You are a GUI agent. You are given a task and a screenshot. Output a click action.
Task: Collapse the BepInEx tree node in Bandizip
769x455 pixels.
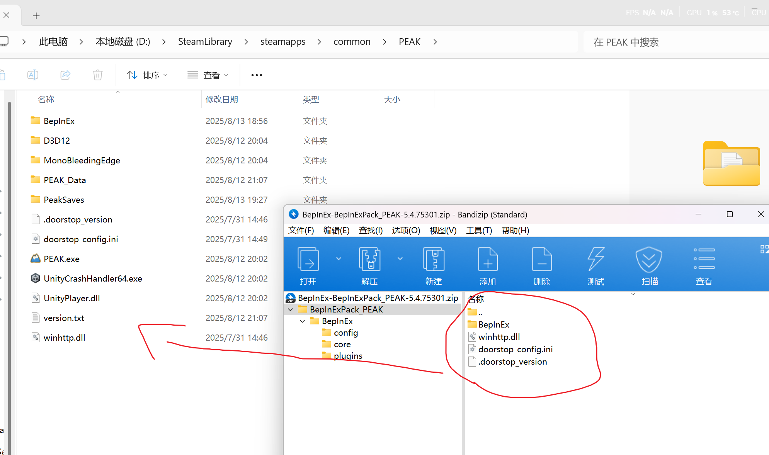tap(303, 321)
